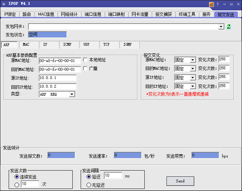Click the IPOP app icon in title bar
The image size is (242, 191).
[3, 4]
